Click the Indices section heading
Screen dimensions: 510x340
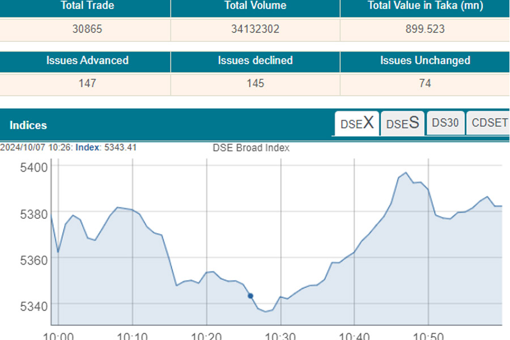tap(28, 125)
